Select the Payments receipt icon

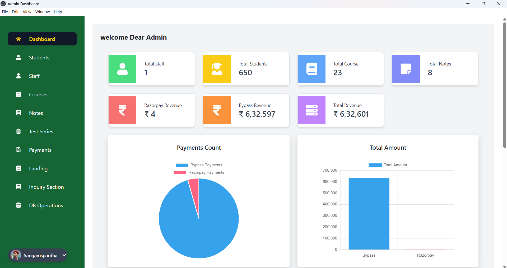pyautogui.click(x=18, y=150)
